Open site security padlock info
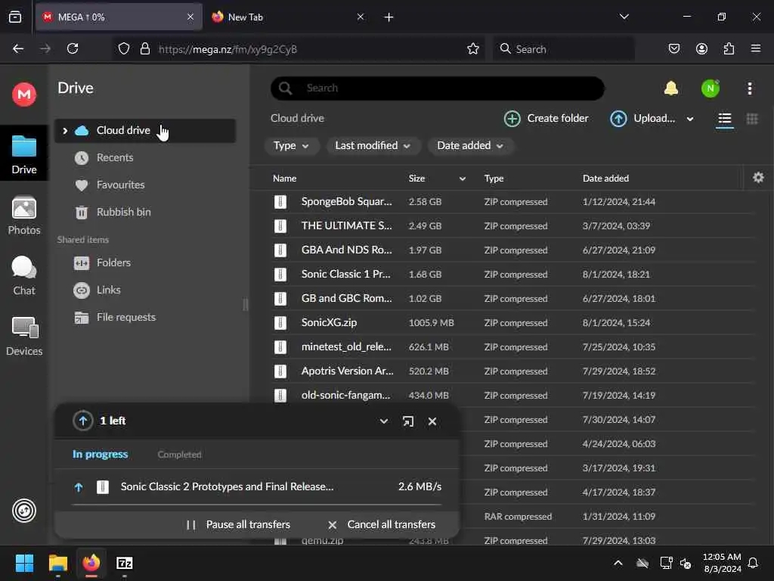The image size is (774, 581). pos(144,48)
